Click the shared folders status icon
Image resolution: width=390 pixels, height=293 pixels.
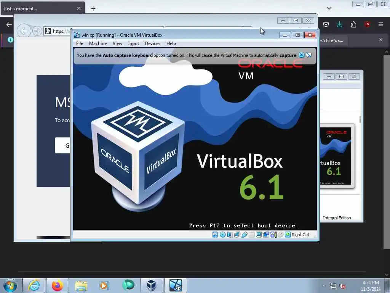pos(251,235)
